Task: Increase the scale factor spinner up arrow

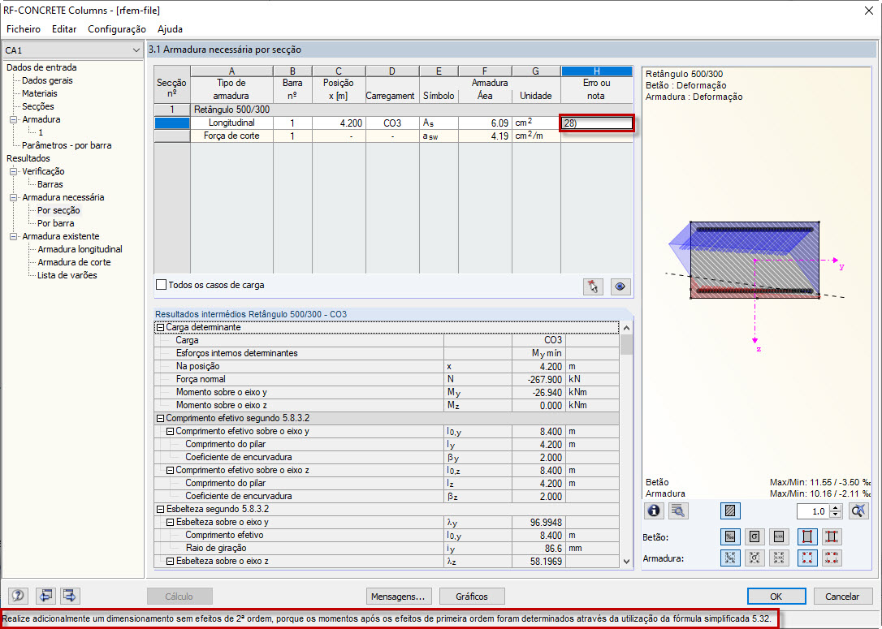Action: coord(836,508)
